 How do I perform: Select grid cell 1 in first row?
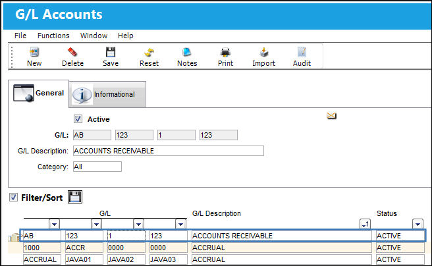coord(126,236)
